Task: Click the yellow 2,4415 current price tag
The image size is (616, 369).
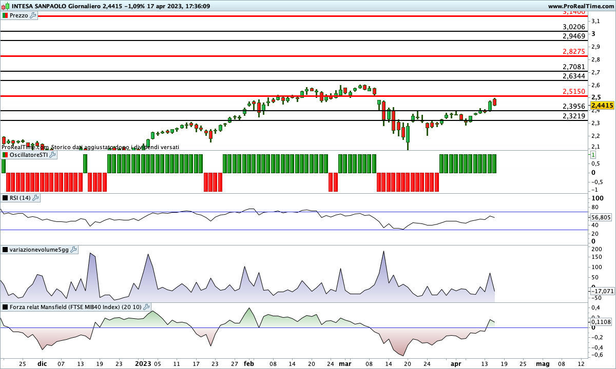Action: [x=602, y=105]
